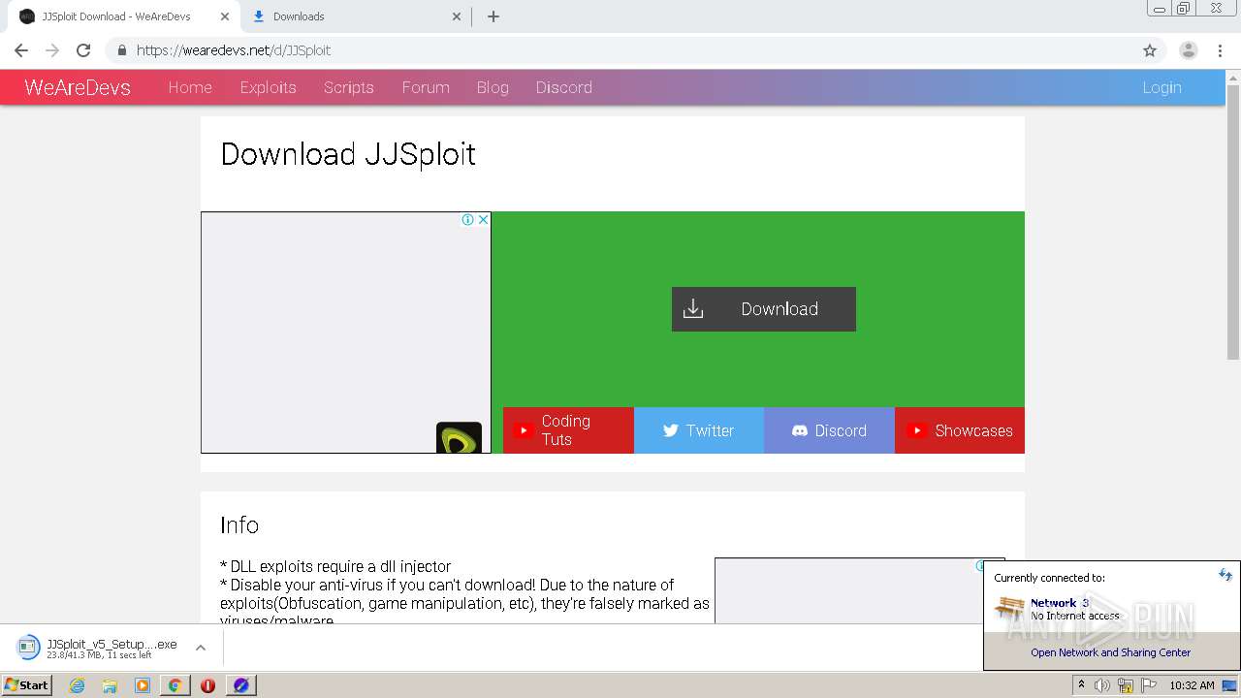Open the purple feather taskbar icon
The height and width of the screenshot is (698, 1241).
240,685
